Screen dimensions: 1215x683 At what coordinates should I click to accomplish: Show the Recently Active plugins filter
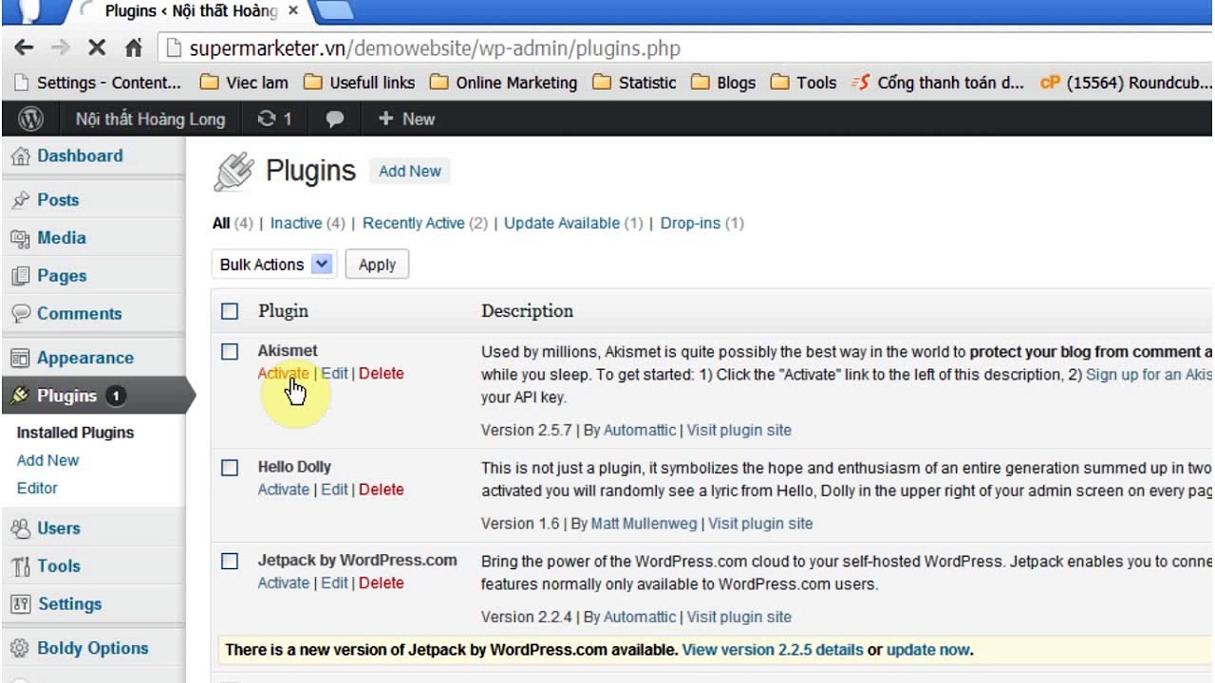414,223
